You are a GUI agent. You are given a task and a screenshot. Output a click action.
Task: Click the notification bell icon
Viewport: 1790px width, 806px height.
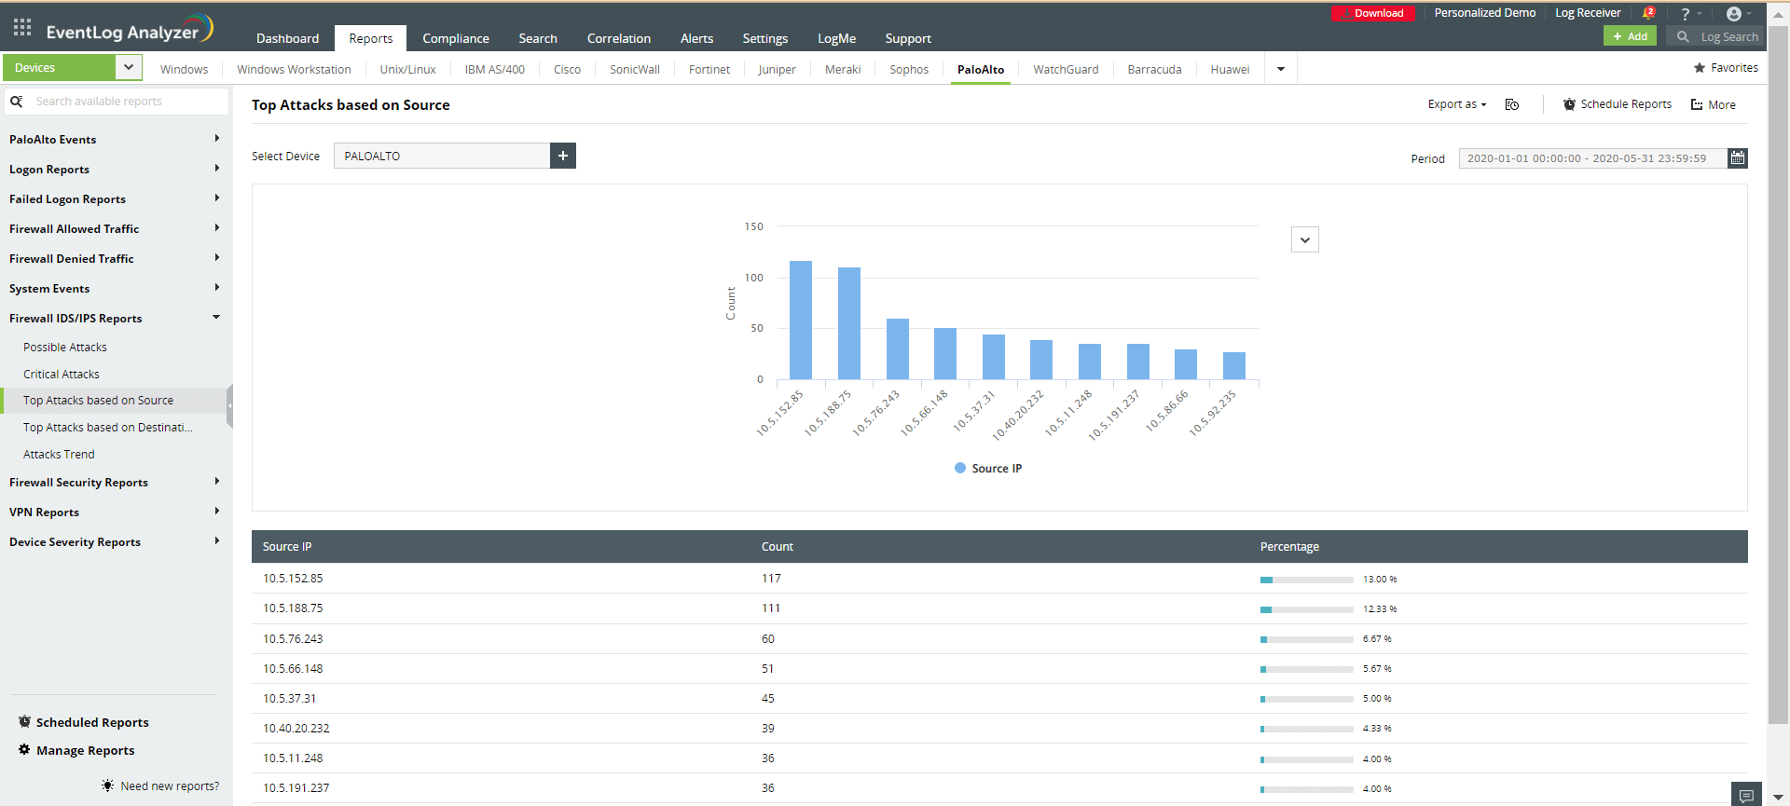[1648, 13]
